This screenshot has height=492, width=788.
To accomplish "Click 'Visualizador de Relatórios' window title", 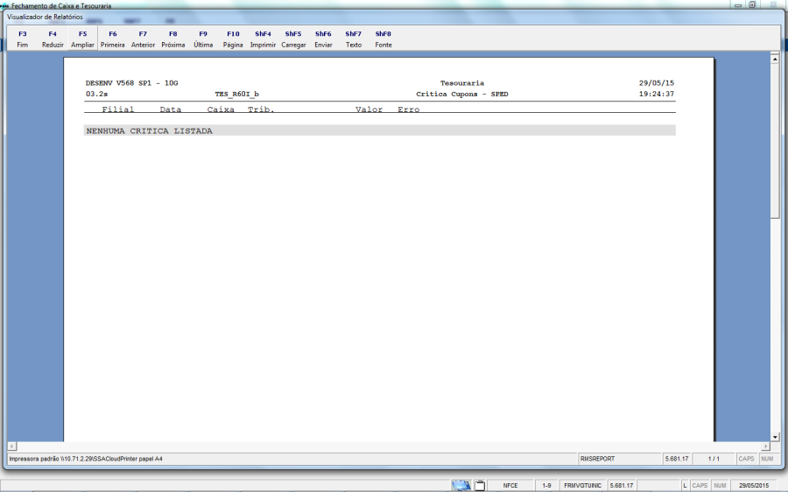I will click(x=45, y=18).
